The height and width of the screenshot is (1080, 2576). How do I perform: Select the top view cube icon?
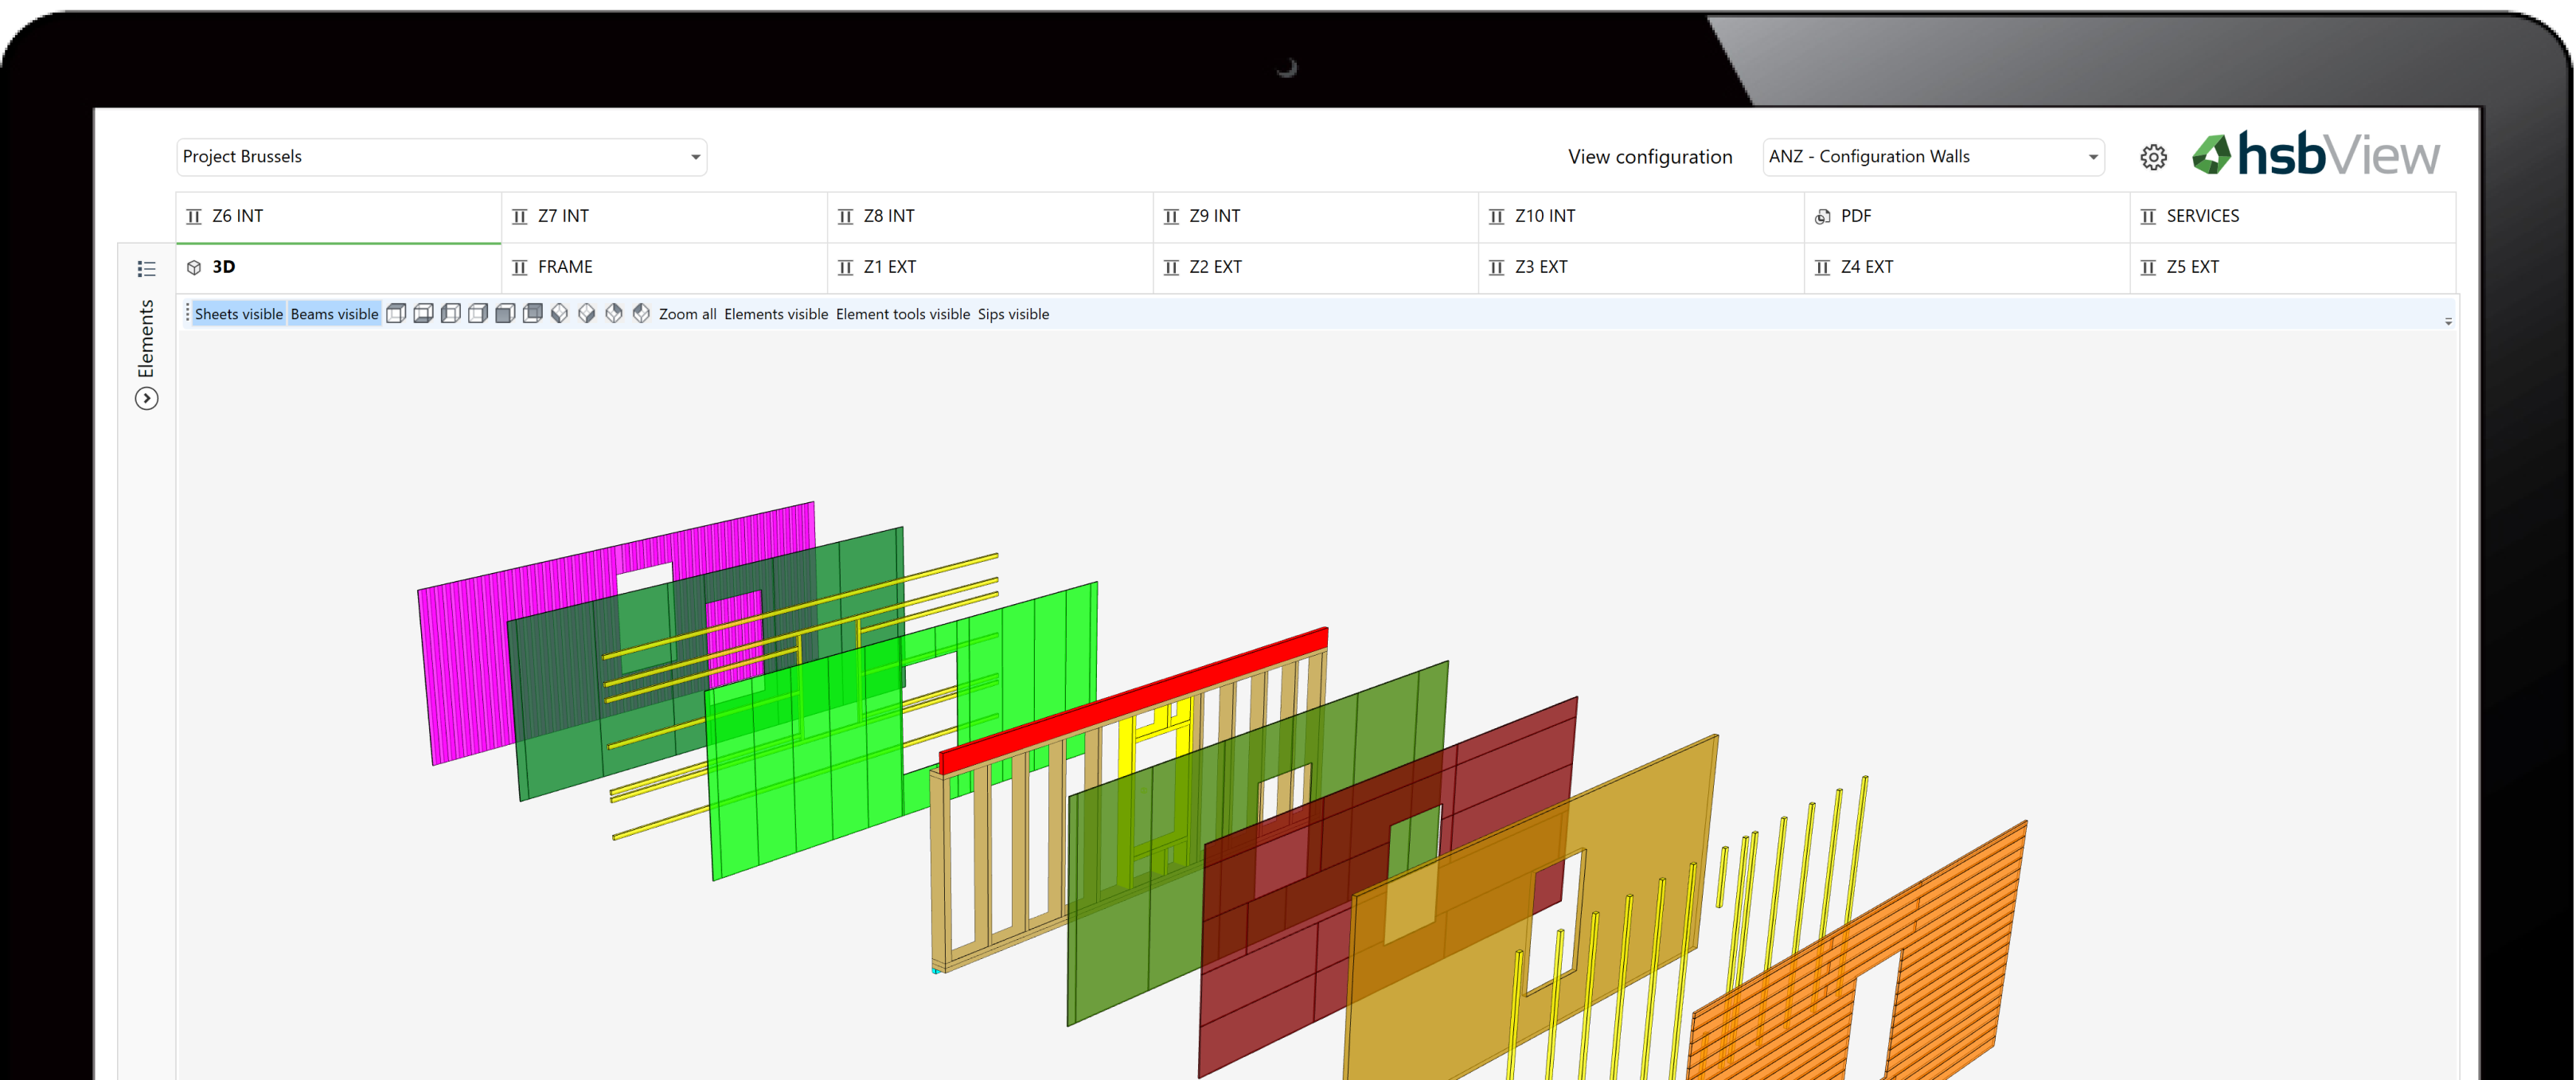[396, 314]
